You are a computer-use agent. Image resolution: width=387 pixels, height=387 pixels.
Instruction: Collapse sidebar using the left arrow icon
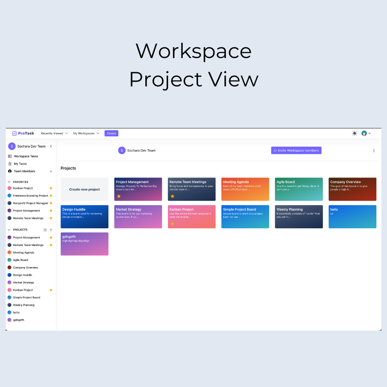51,146
